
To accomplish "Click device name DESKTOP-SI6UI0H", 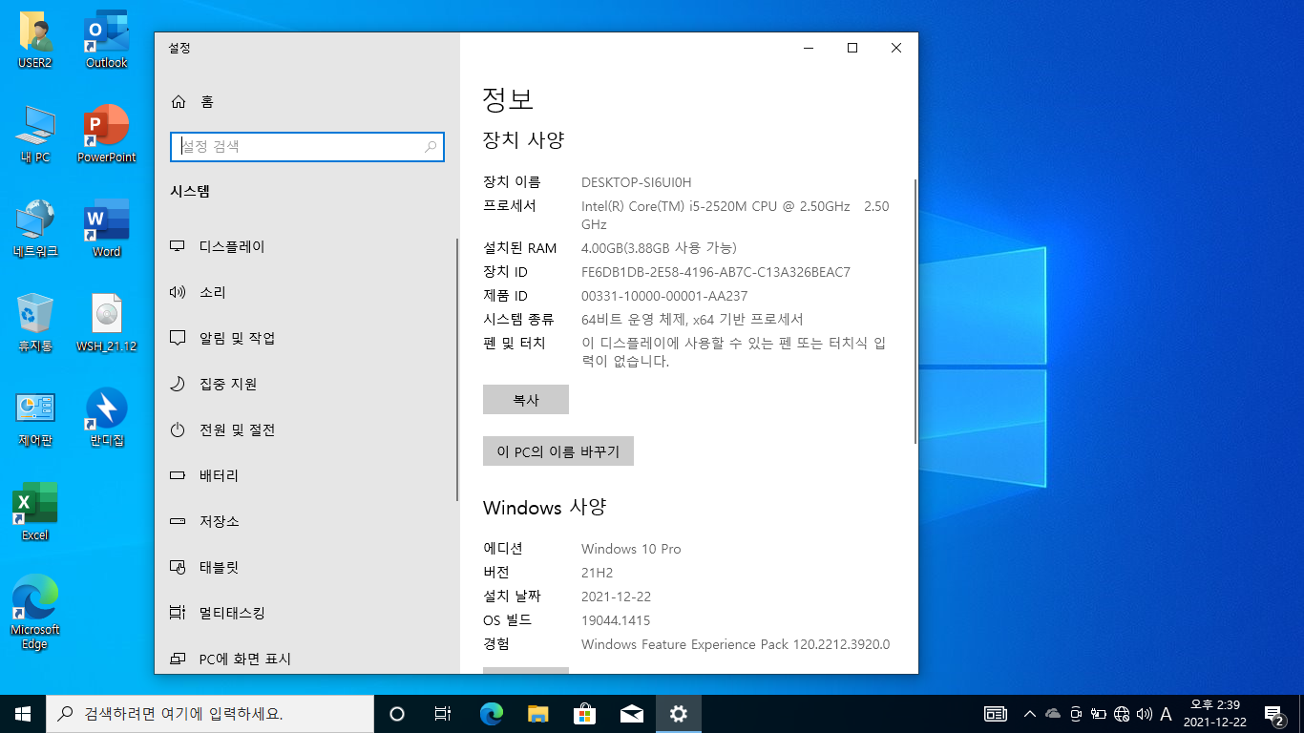I will (636, 182).
